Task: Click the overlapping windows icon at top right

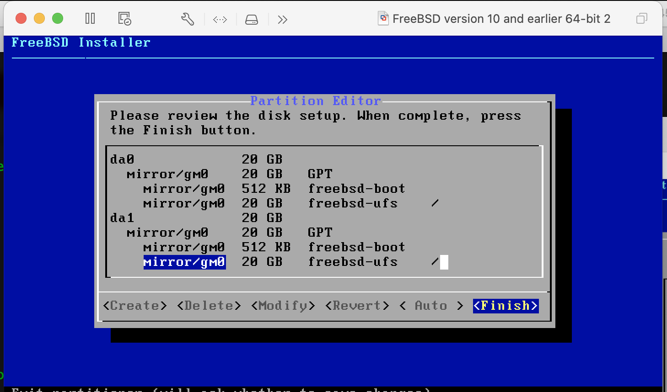Action: click(x=641, y=19)
